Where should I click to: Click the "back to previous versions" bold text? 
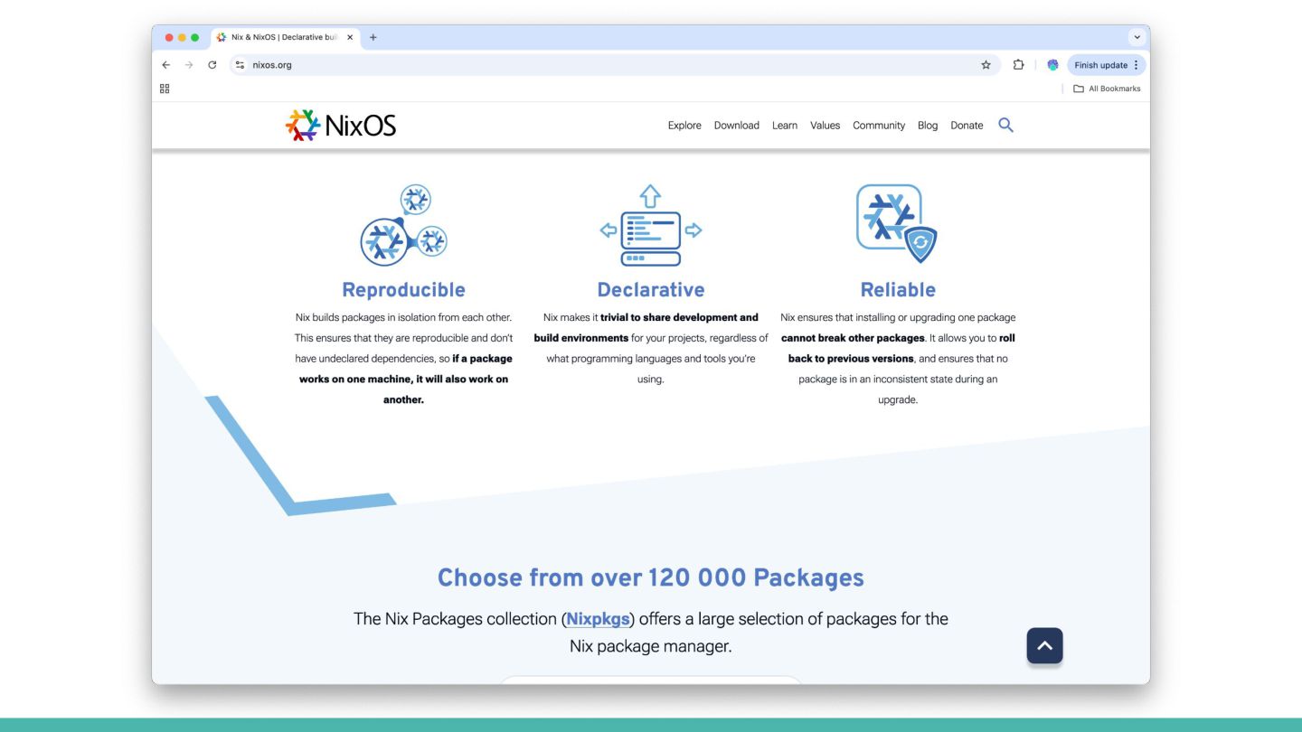point(851,359)
